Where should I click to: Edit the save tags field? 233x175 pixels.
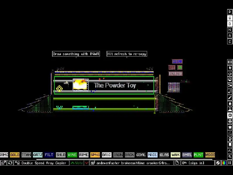[x=132, y=163]
